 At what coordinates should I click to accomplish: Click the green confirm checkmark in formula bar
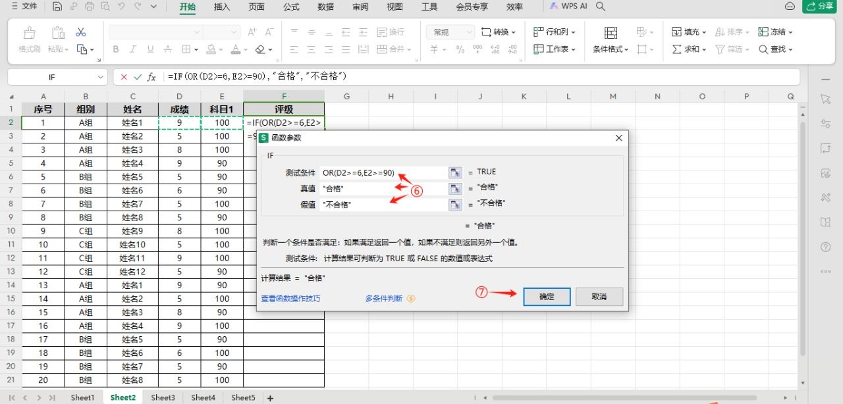138,77
